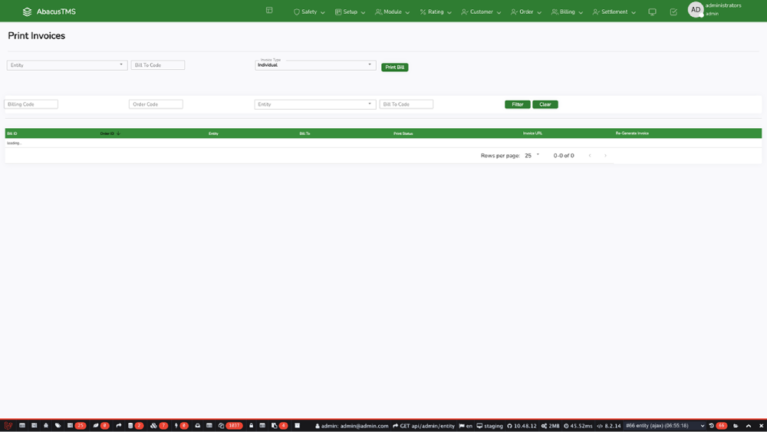The height and width of the screenshot is (432, 767).
Task: Open the monitor display icon in header
Action: pyautogui.click(x=652, y=12)
